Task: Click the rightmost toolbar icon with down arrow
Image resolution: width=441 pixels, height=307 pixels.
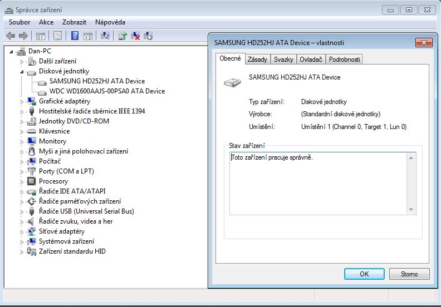Action: [148, 36]
